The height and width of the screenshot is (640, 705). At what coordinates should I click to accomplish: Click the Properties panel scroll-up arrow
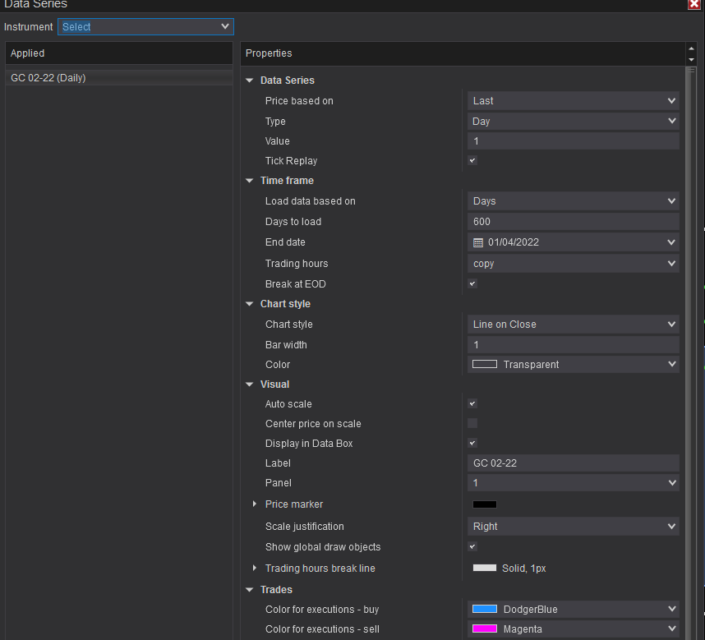click(691, 48)
